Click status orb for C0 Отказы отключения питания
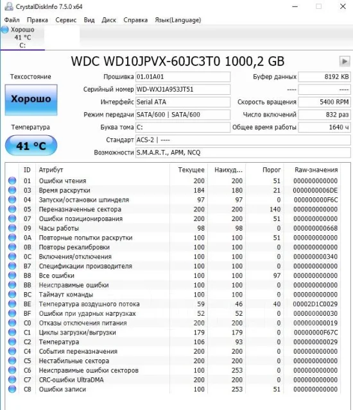Viewport: 353px width, 410px height. point(12,323)
